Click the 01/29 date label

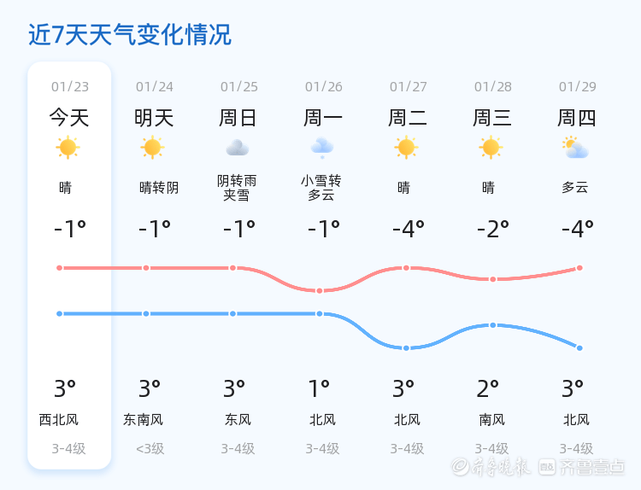click(x=578, y=87)
